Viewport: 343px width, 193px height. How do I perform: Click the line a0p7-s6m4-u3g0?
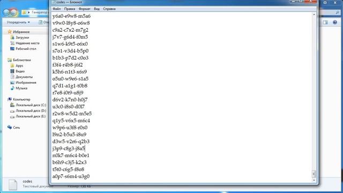tap(71, 176)
